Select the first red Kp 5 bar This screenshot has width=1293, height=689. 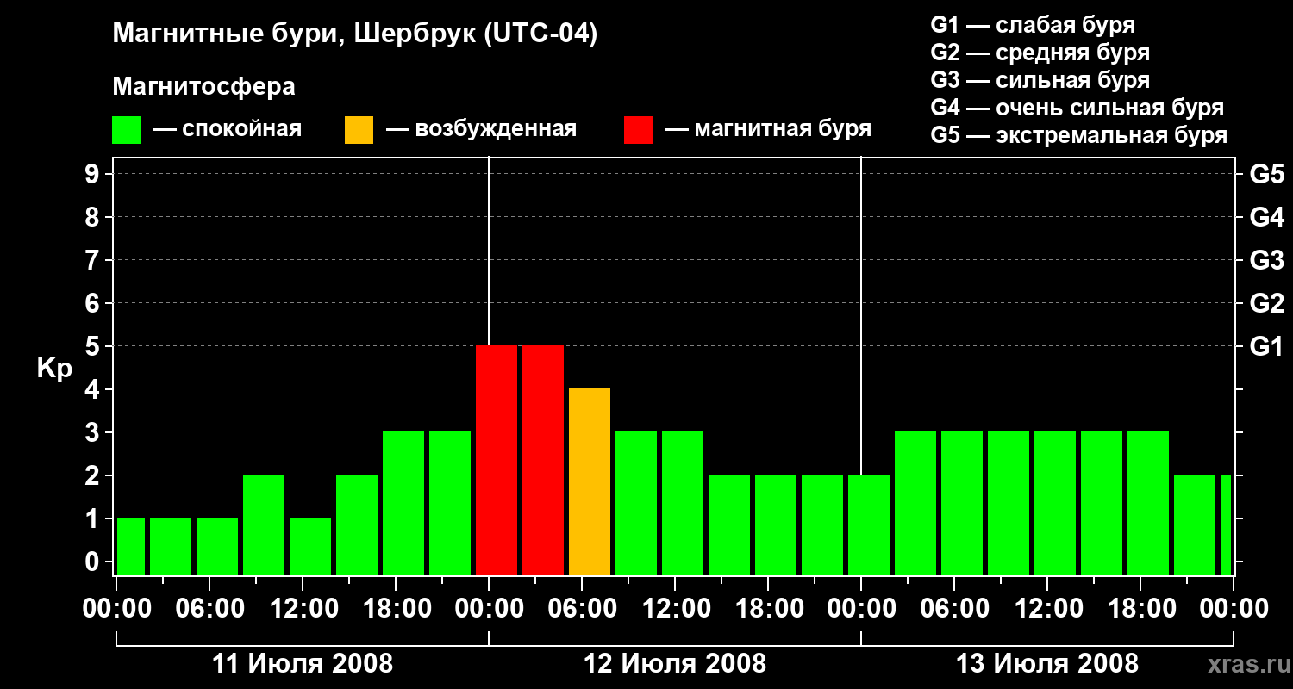[x=497, y=461]
